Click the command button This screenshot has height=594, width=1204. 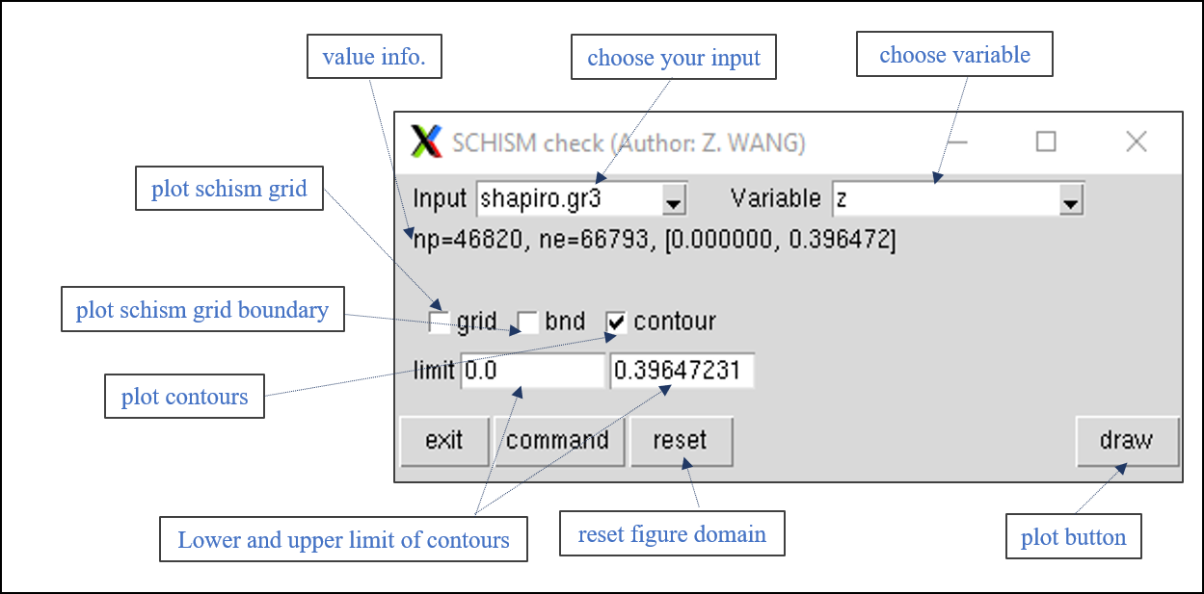pos(557,441)
